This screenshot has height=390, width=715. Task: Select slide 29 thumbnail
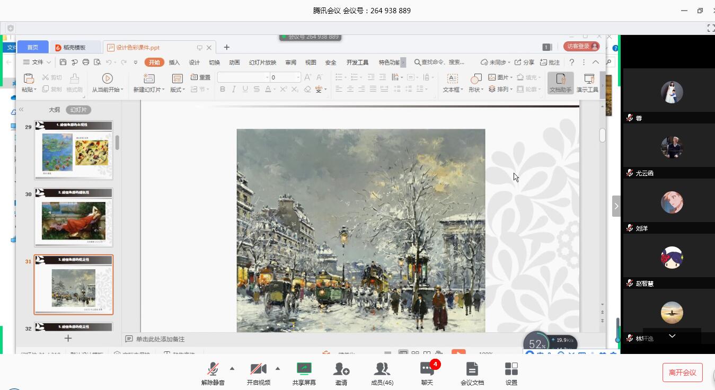click(x=74, y=150)
